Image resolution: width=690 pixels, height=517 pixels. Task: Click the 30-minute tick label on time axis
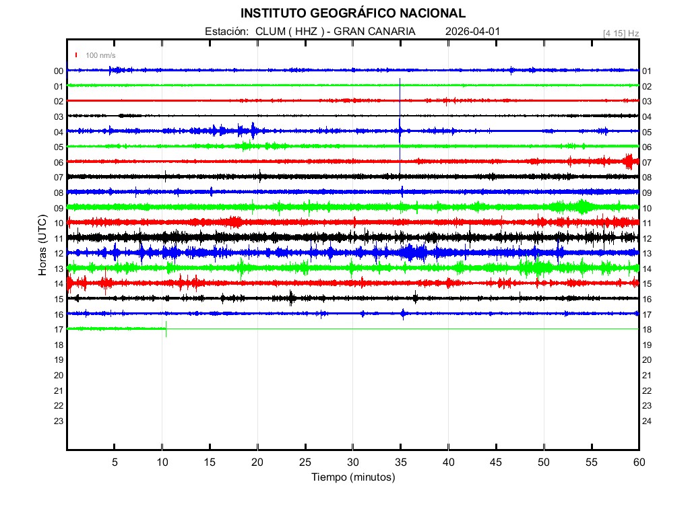pos(353,462)
